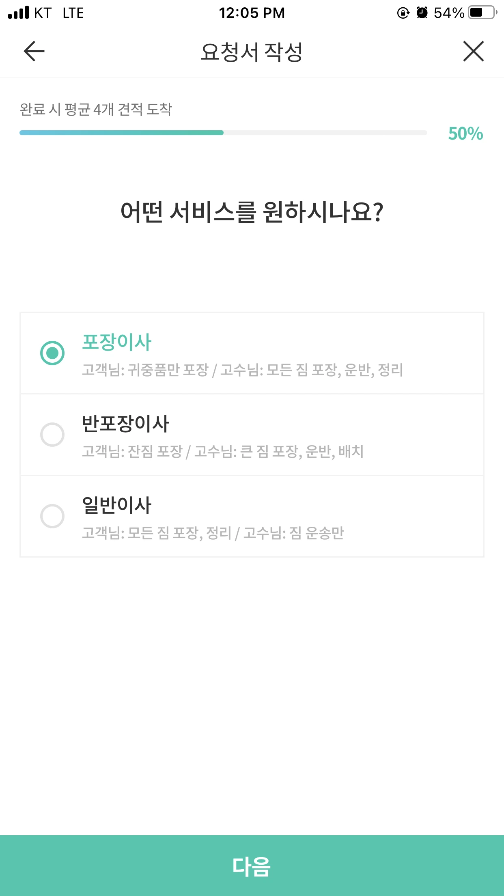Tap the back arrow icon
The image size is (504, 896).
click(34, 52)
